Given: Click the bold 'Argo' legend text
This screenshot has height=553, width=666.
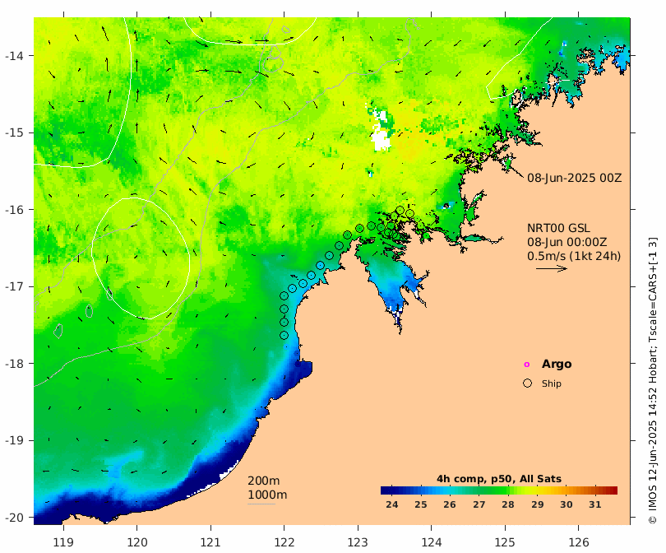Looking at the screenshot, I should tap(557, 365).
